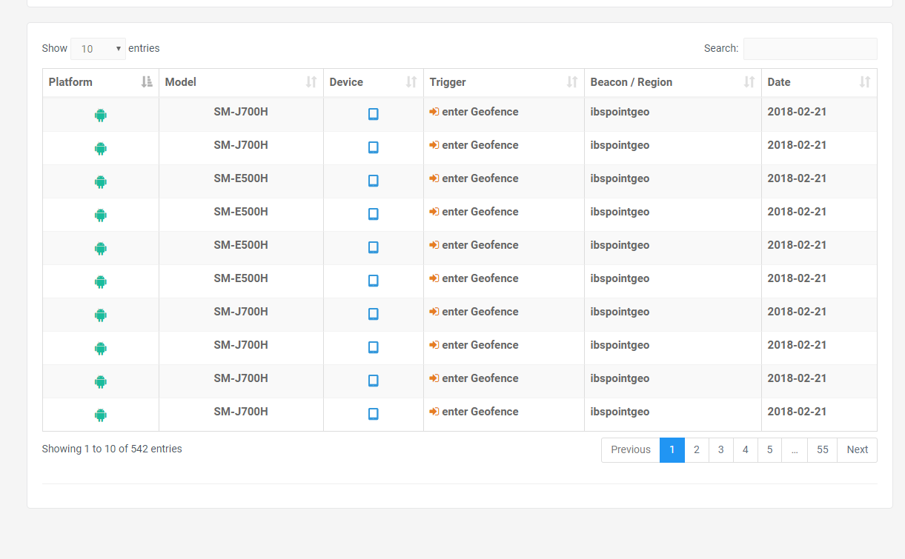The width and height of the screenshot is (905, 559).
Task: Sort table by Device column icon
Action: tap(411, 82)
